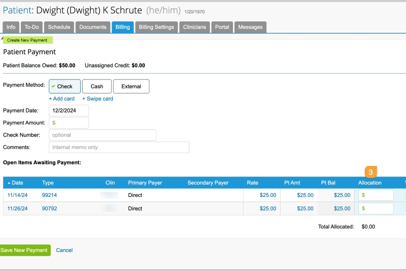406x271 pixels.
Task: Switch to the Clinicians tab
Action: (194, 27)
